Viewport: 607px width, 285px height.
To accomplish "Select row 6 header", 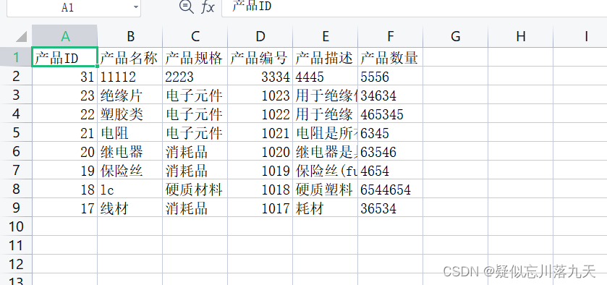I will click(x=16, y=151).
